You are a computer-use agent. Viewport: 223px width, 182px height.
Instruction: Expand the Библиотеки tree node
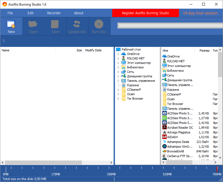[118, 67]
